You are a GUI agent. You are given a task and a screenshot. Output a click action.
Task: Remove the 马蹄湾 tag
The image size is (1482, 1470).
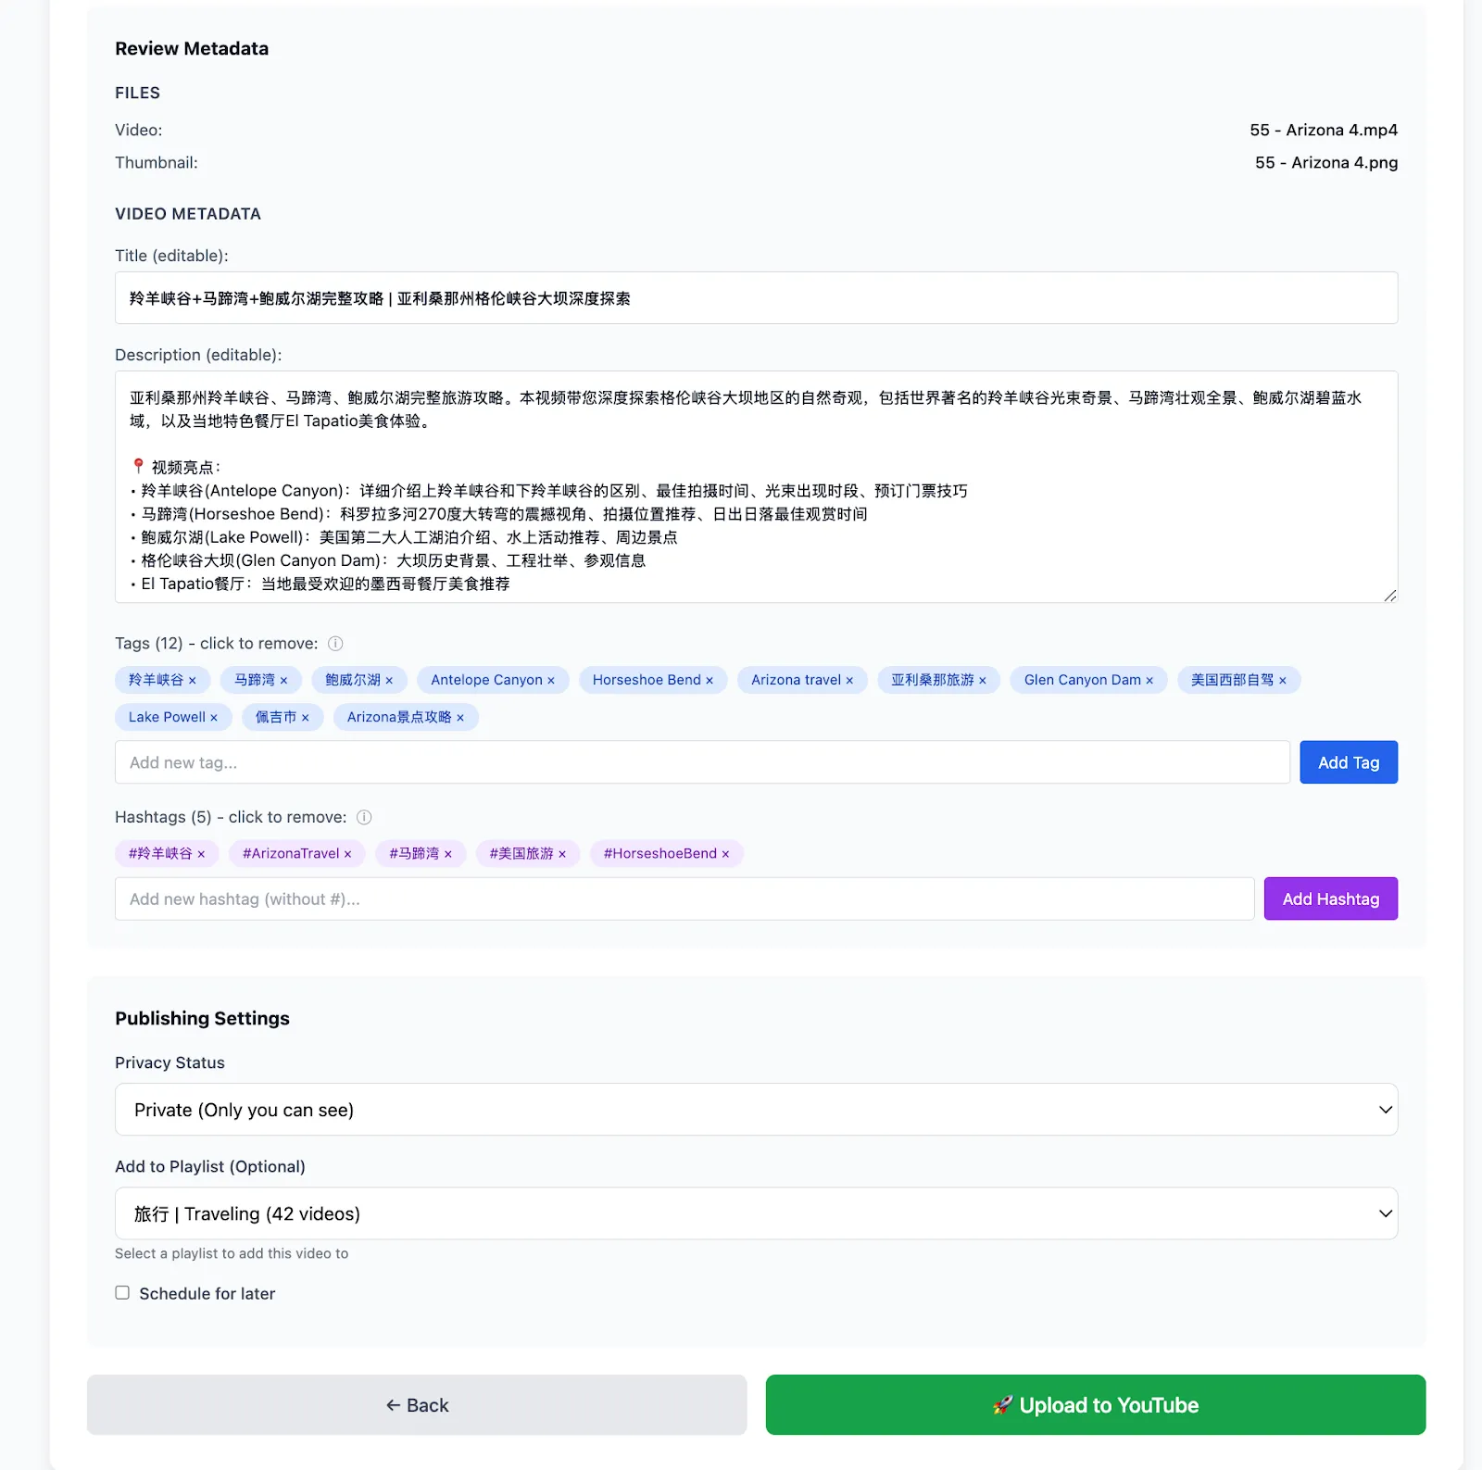point(261,680)
